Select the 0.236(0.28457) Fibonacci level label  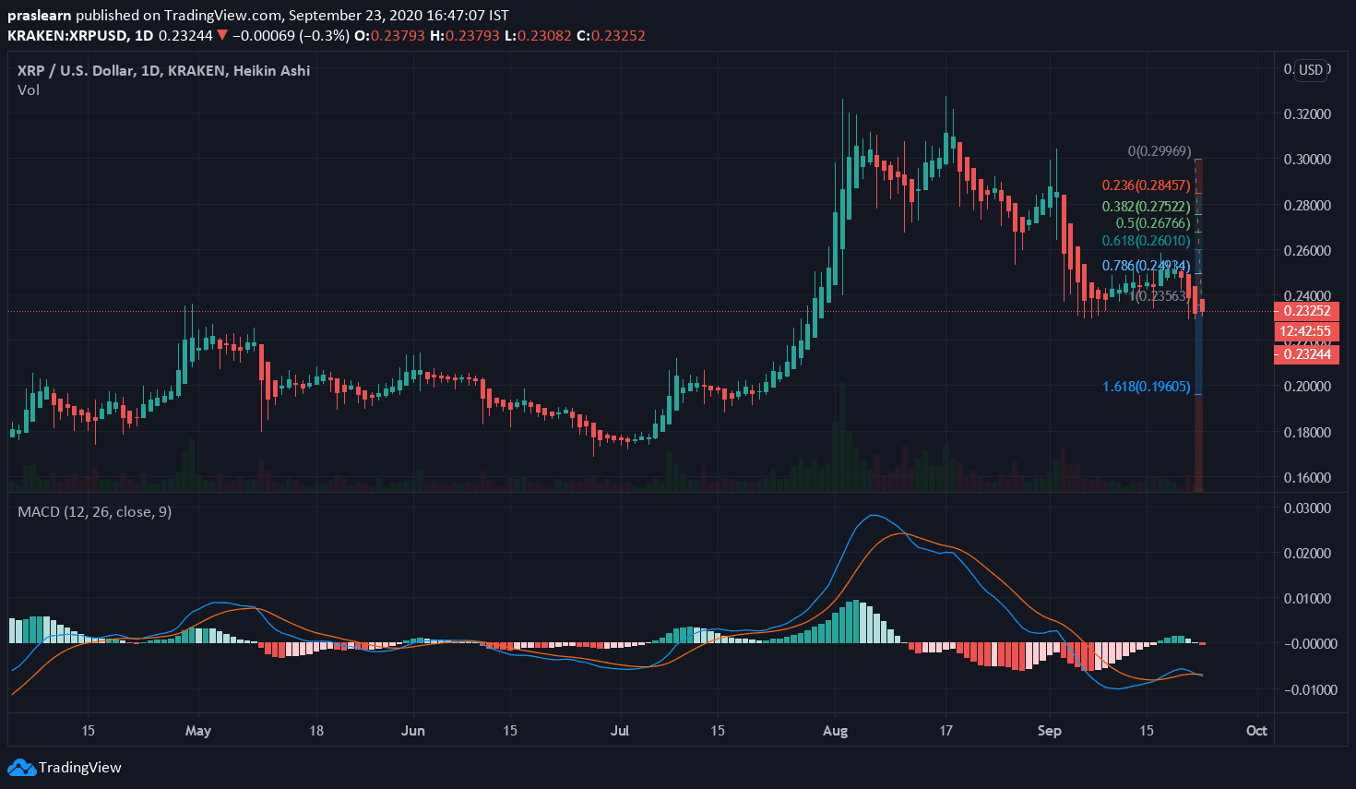(x=1146, y=185)
